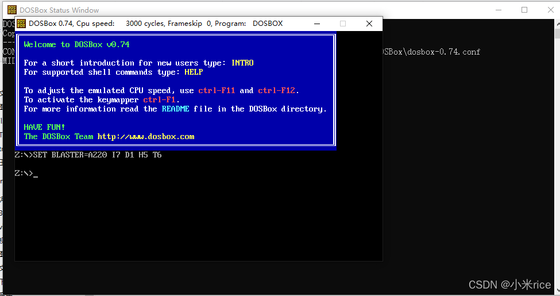Maximize the DOSBox Status Window
Viewport: 560px width, 296px height.
coord(524,10)
